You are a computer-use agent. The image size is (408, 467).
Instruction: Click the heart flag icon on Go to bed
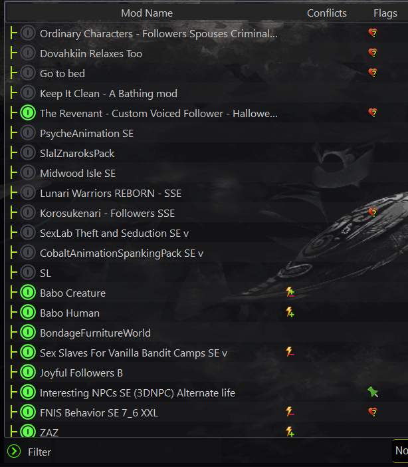pyautogui.click(x=373, y=73)
